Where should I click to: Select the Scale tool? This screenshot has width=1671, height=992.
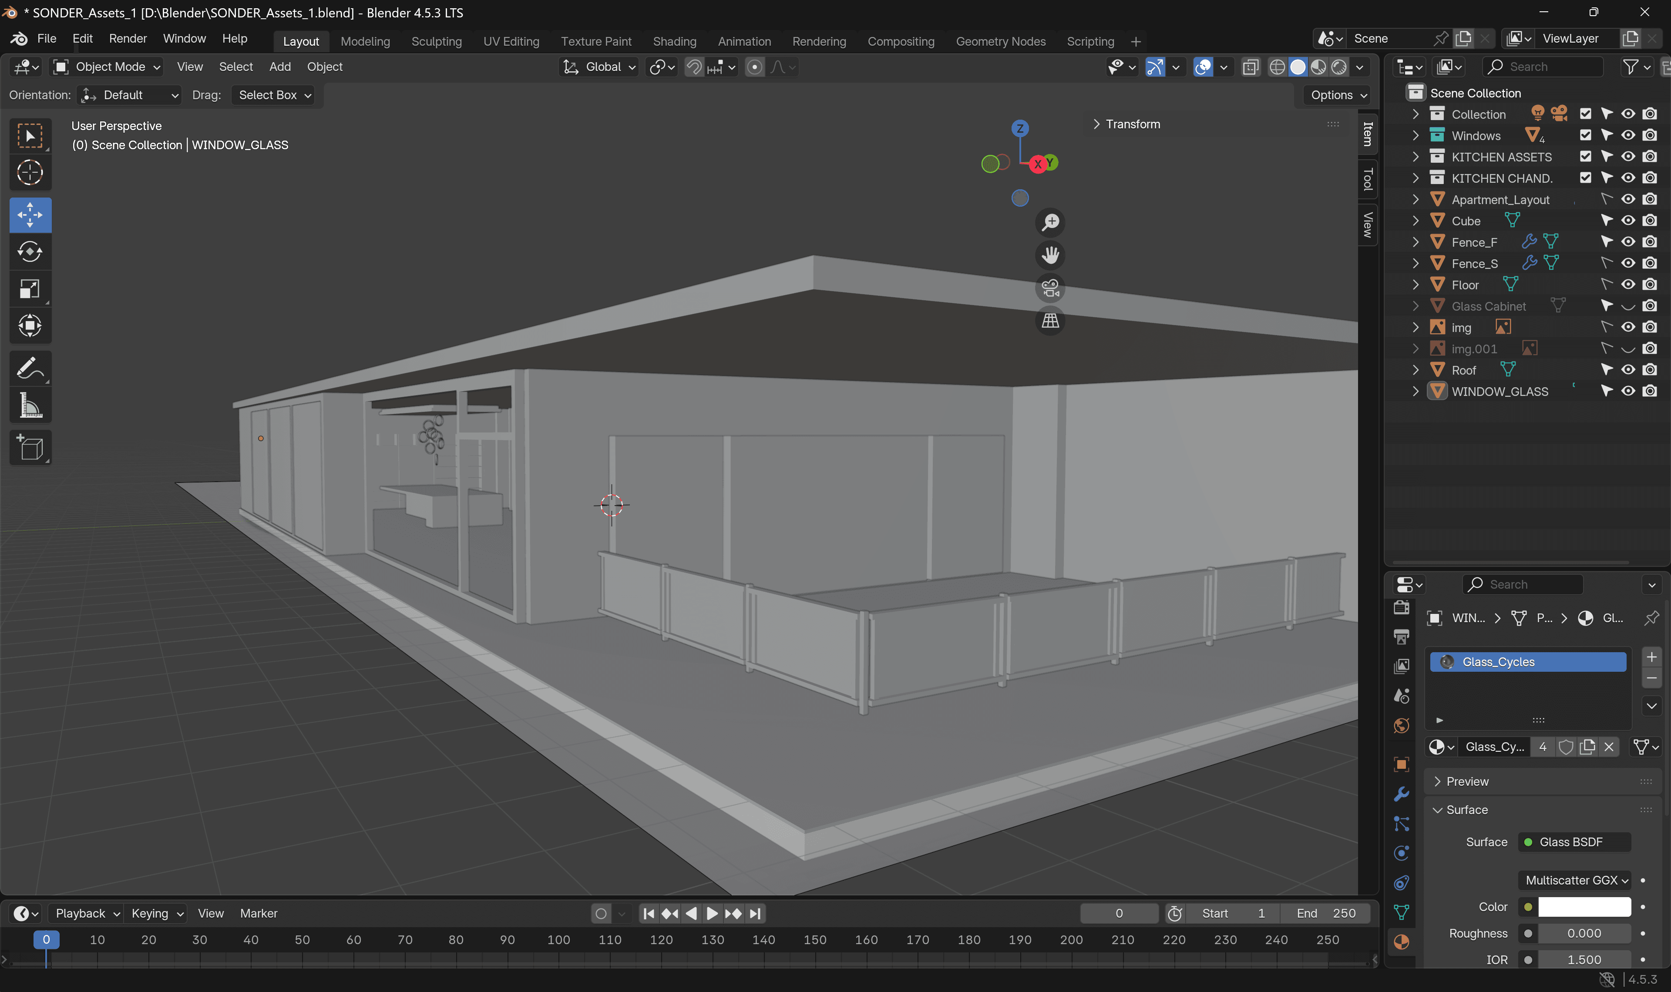tap(30, 289)
